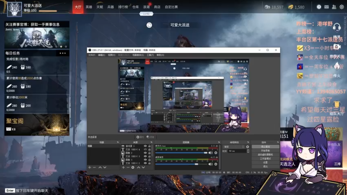Undock the 混音器 panel using its float icon
Screen dimensions: 347x195
pyautogui.click(x=219, y=142)
